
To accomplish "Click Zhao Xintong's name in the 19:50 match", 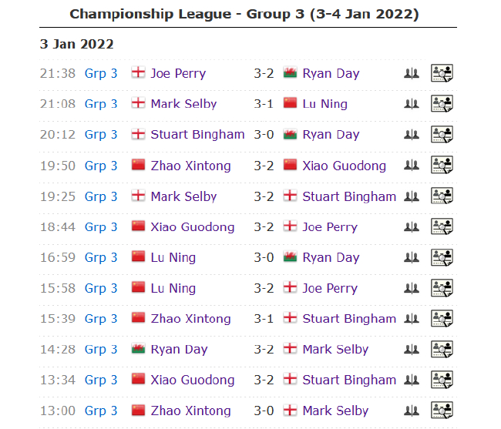I will pos(190,166).
